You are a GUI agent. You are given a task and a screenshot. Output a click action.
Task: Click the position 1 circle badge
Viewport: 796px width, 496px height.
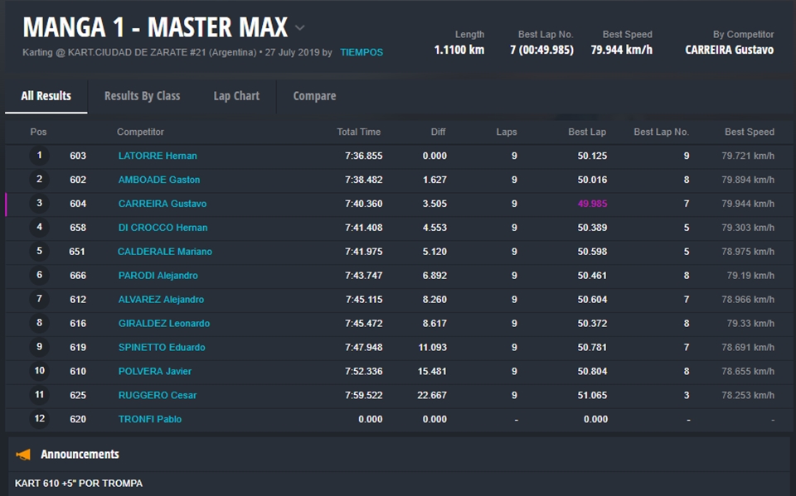click(x=39, y=156)
